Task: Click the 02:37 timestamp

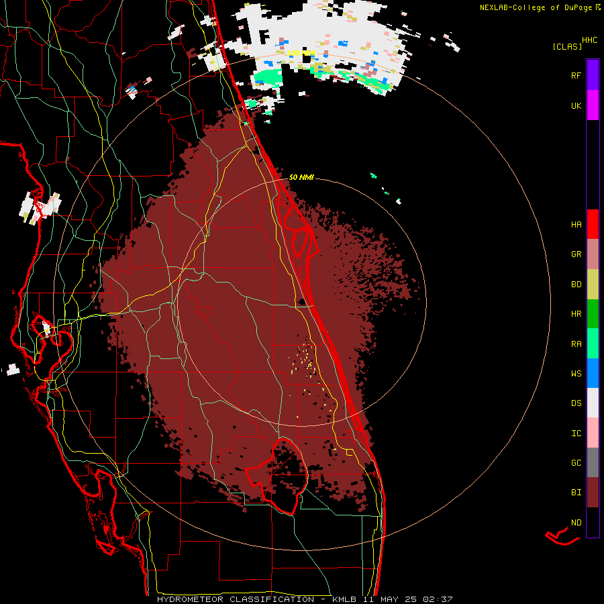Action: point(437,599)
